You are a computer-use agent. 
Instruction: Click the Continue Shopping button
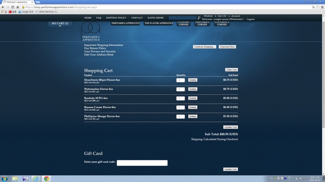click(x=204, y=47)
